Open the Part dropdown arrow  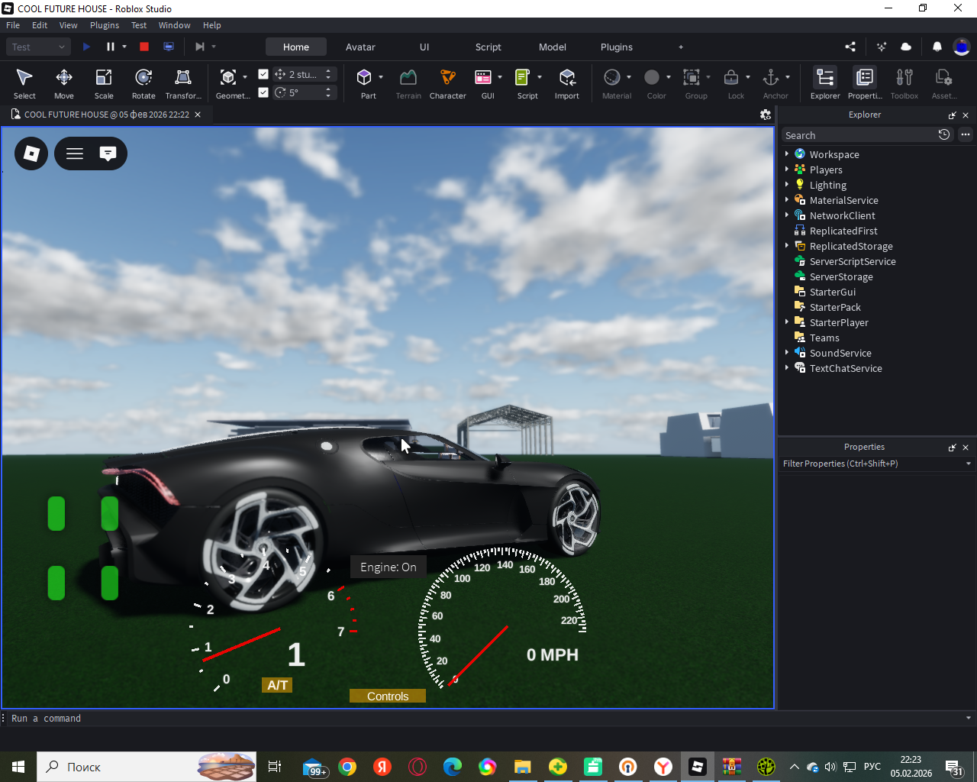(381, 77)
